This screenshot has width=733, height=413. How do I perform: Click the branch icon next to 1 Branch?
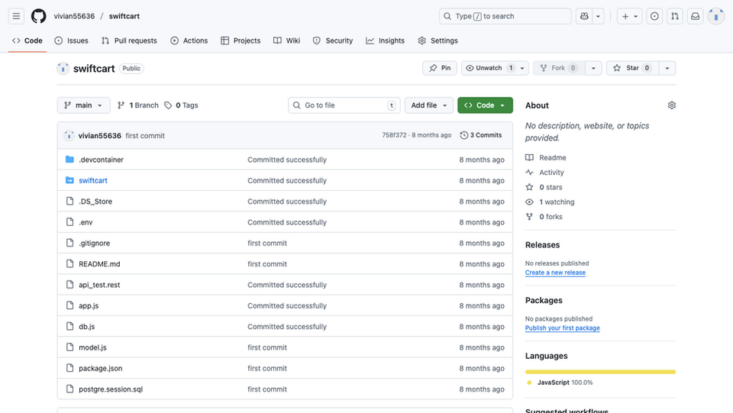(x=121, y=105)
